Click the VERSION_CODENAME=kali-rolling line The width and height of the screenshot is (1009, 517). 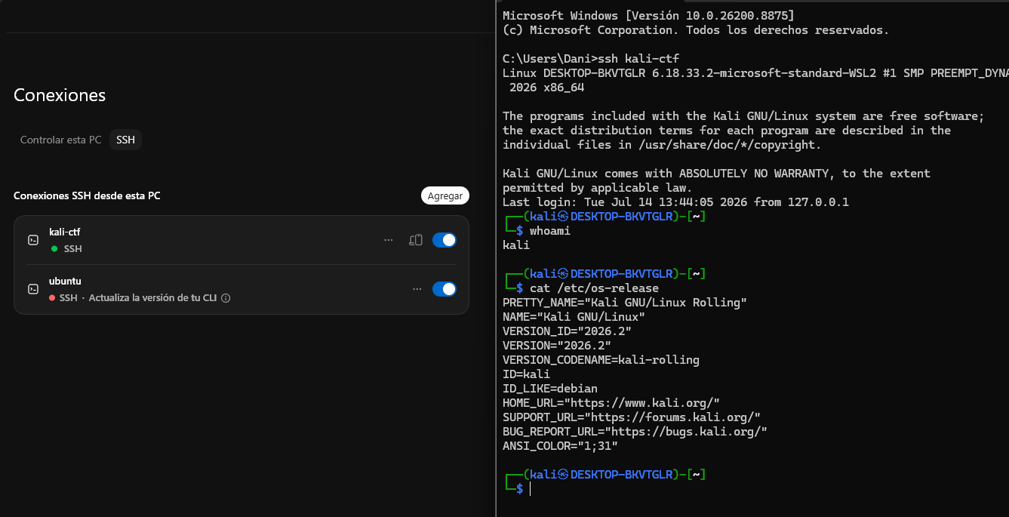601,360
